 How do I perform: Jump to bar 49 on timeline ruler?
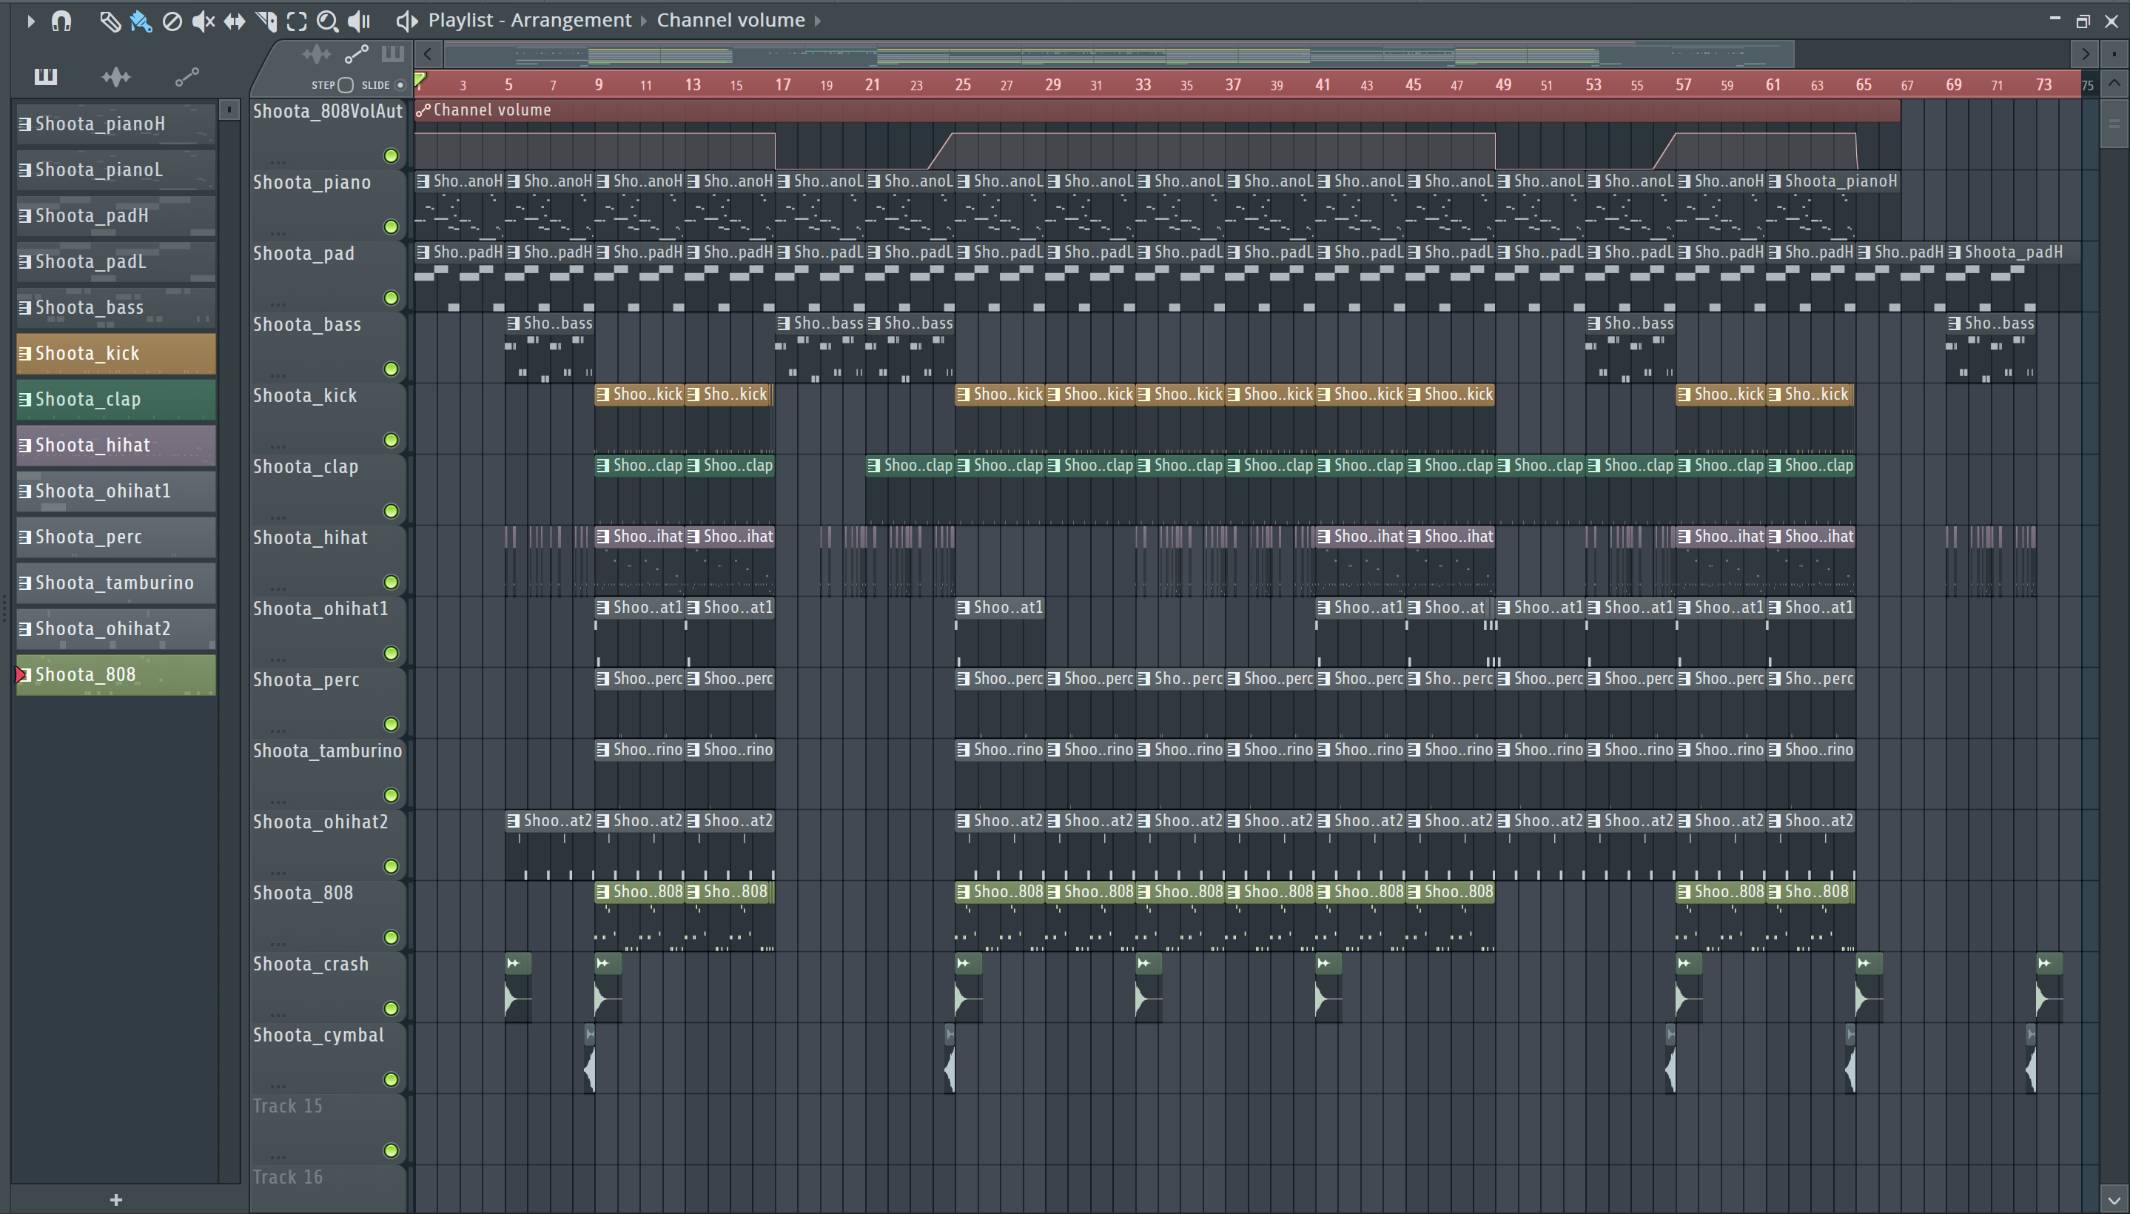coord(1503,85)
